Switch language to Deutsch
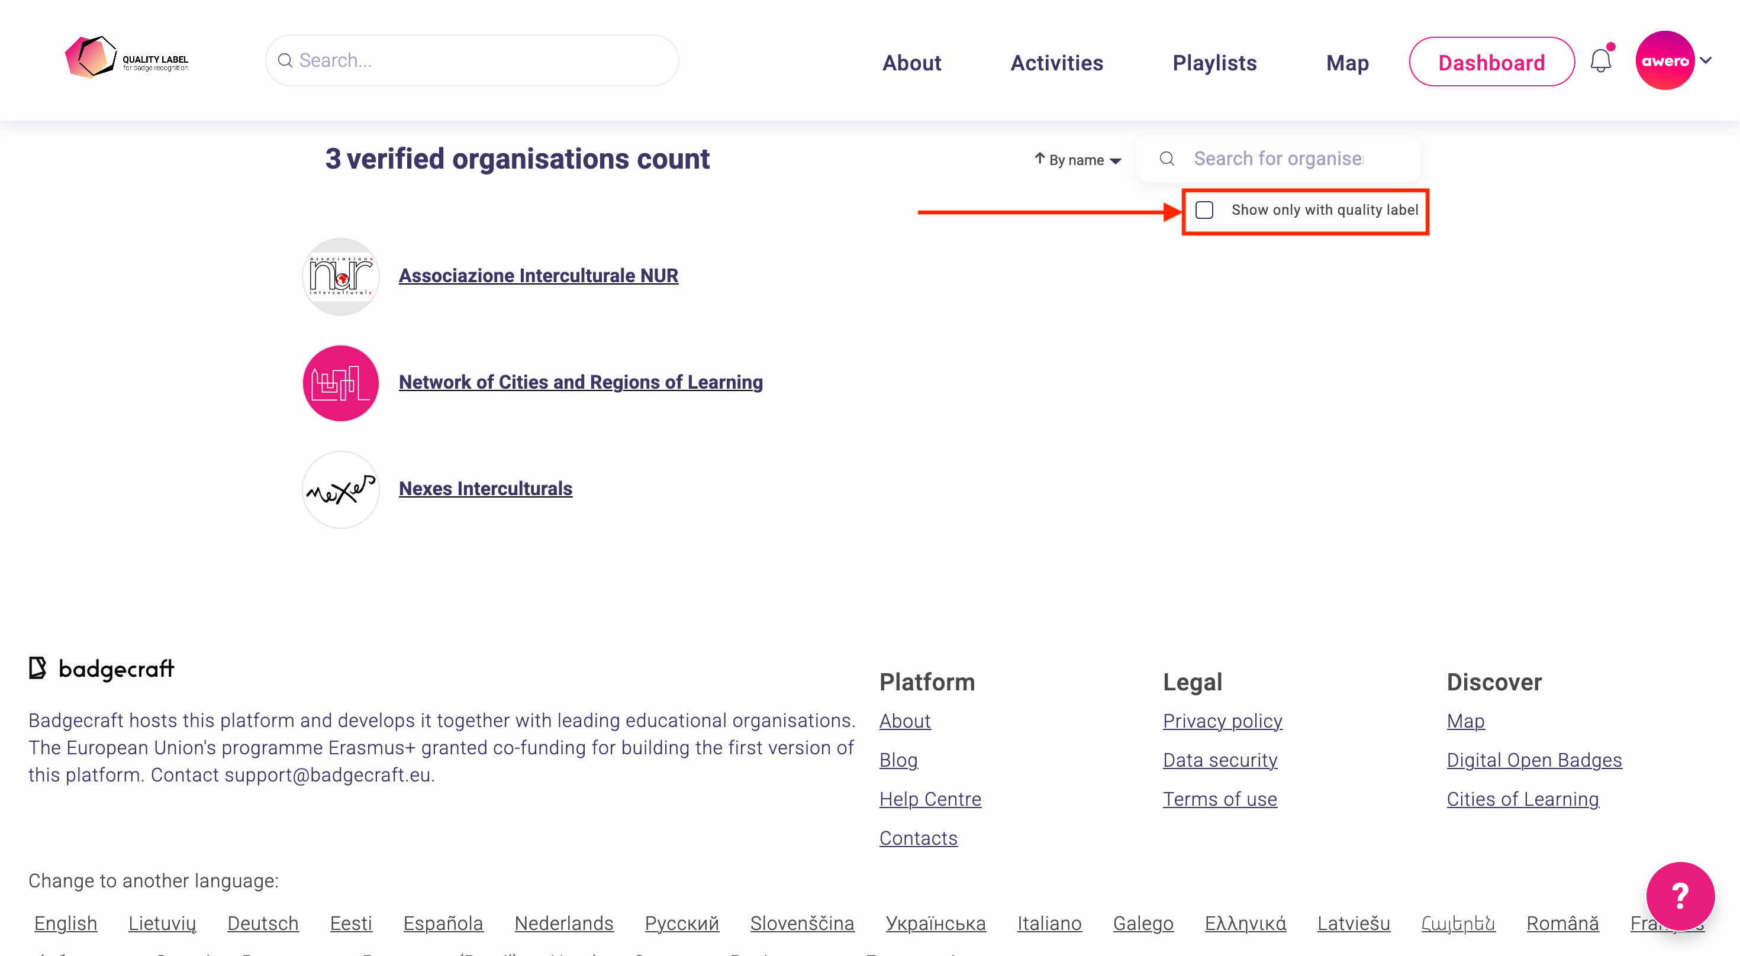 click(263, 923)
